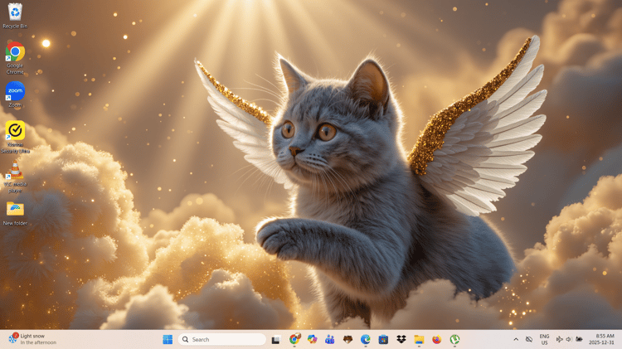Select the Google Chrome desktop shortcut

[x=15, y=58]
